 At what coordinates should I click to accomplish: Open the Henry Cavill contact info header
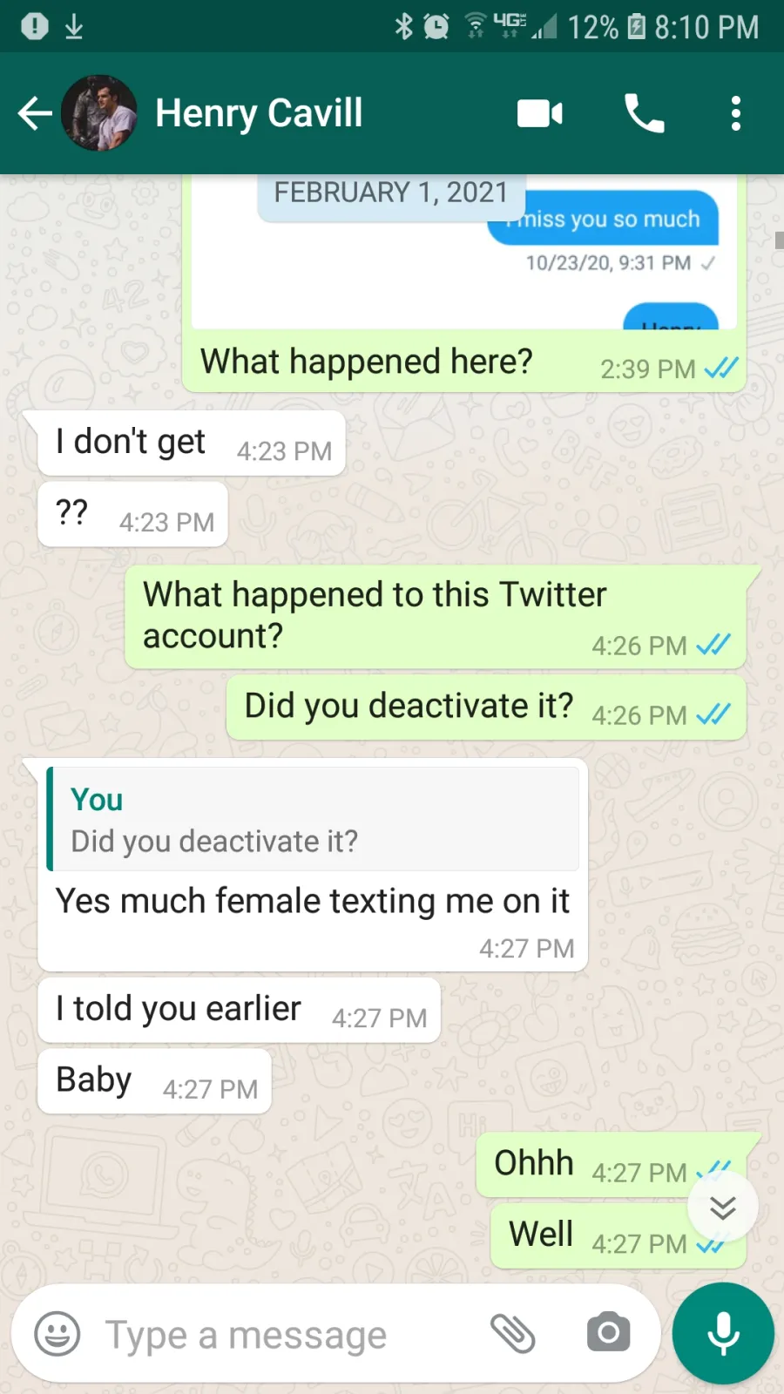tap(259, 113)
